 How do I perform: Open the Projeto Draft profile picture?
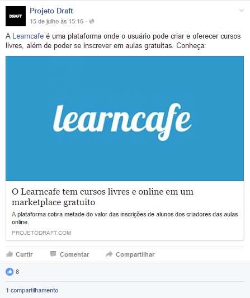click(x=16, y=16)
